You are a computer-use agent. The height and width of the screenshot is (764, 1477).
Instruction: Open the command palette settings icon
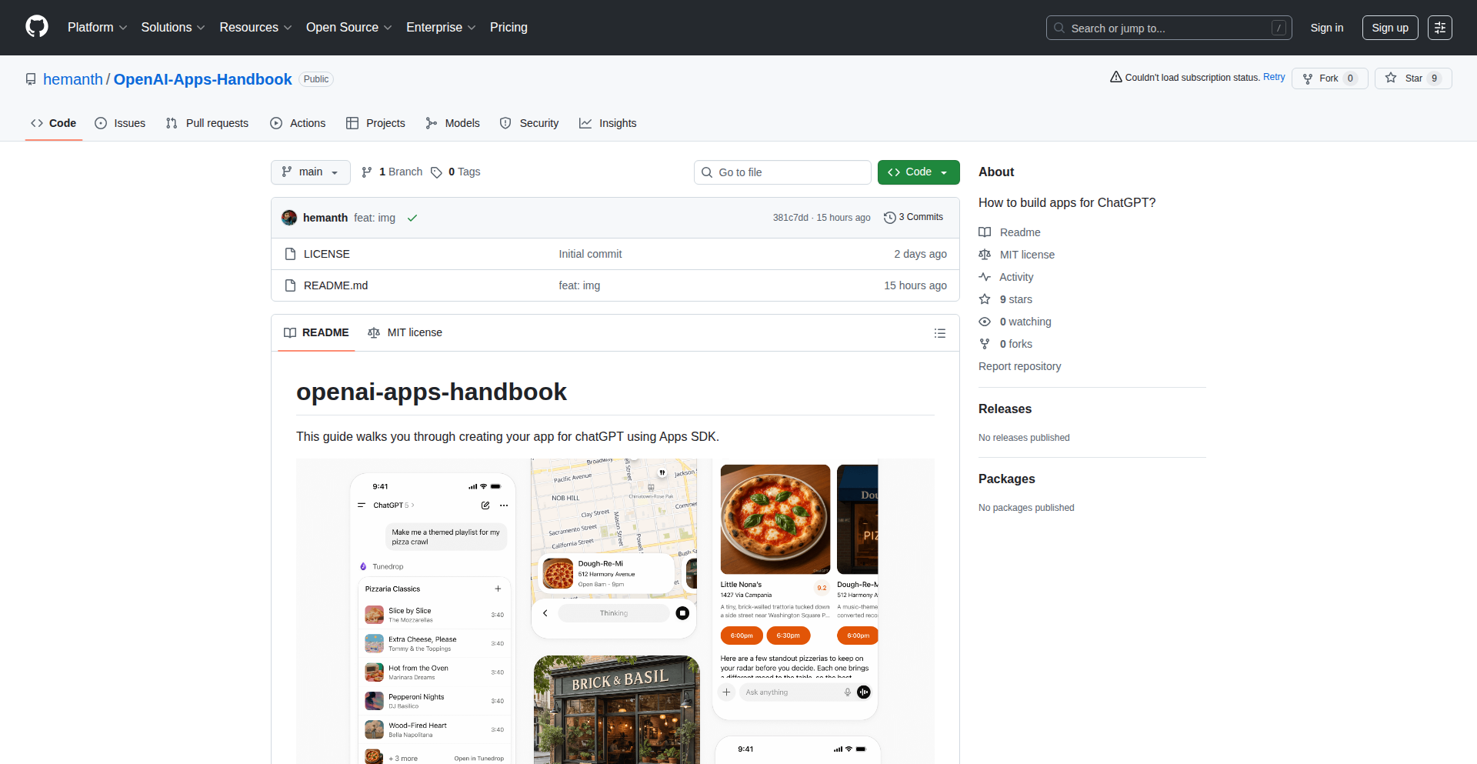(x=1440, y=28)
